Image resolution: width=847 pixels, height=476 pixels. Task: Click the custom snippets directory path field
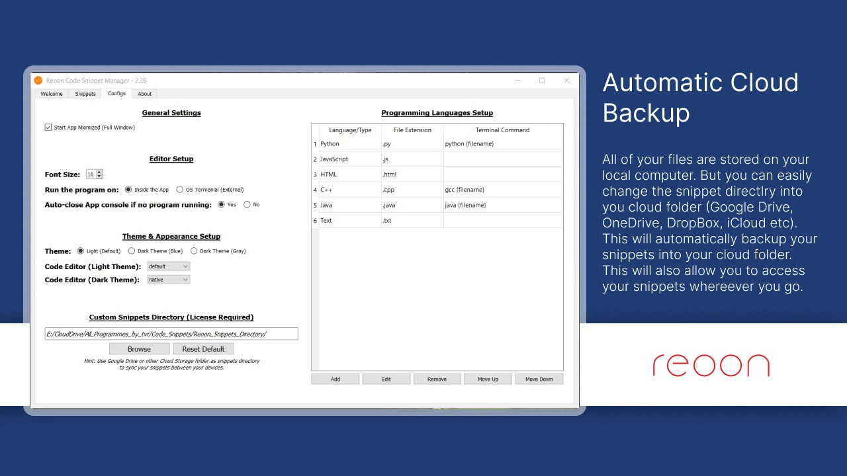tap(171, 334)
